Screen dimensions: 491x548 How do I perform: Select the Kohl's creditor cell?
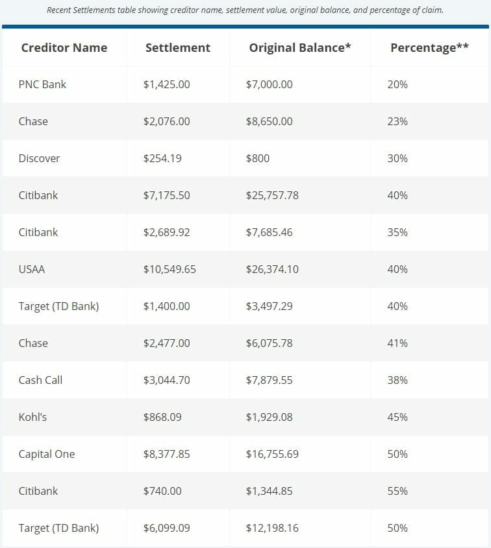click(x=32, y=417)
